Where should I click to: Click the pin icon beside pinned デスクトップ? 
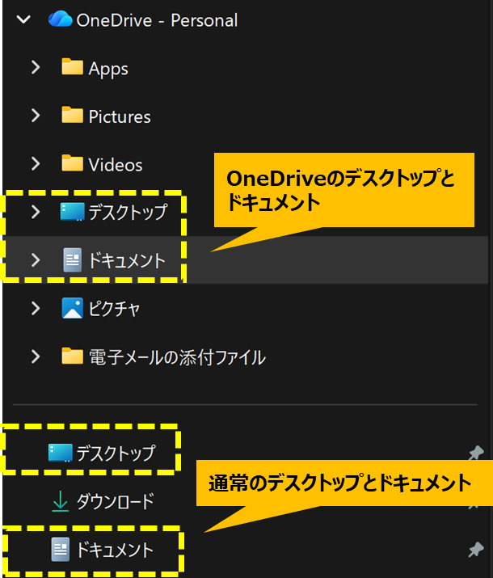click(x=476, y=454)
